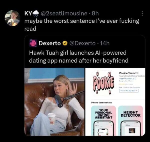The image size is (150, 142).
Task: Open the quoted tweet's Hawk Tuah headline
Action: pyautogui.click(x=79, y=57)
